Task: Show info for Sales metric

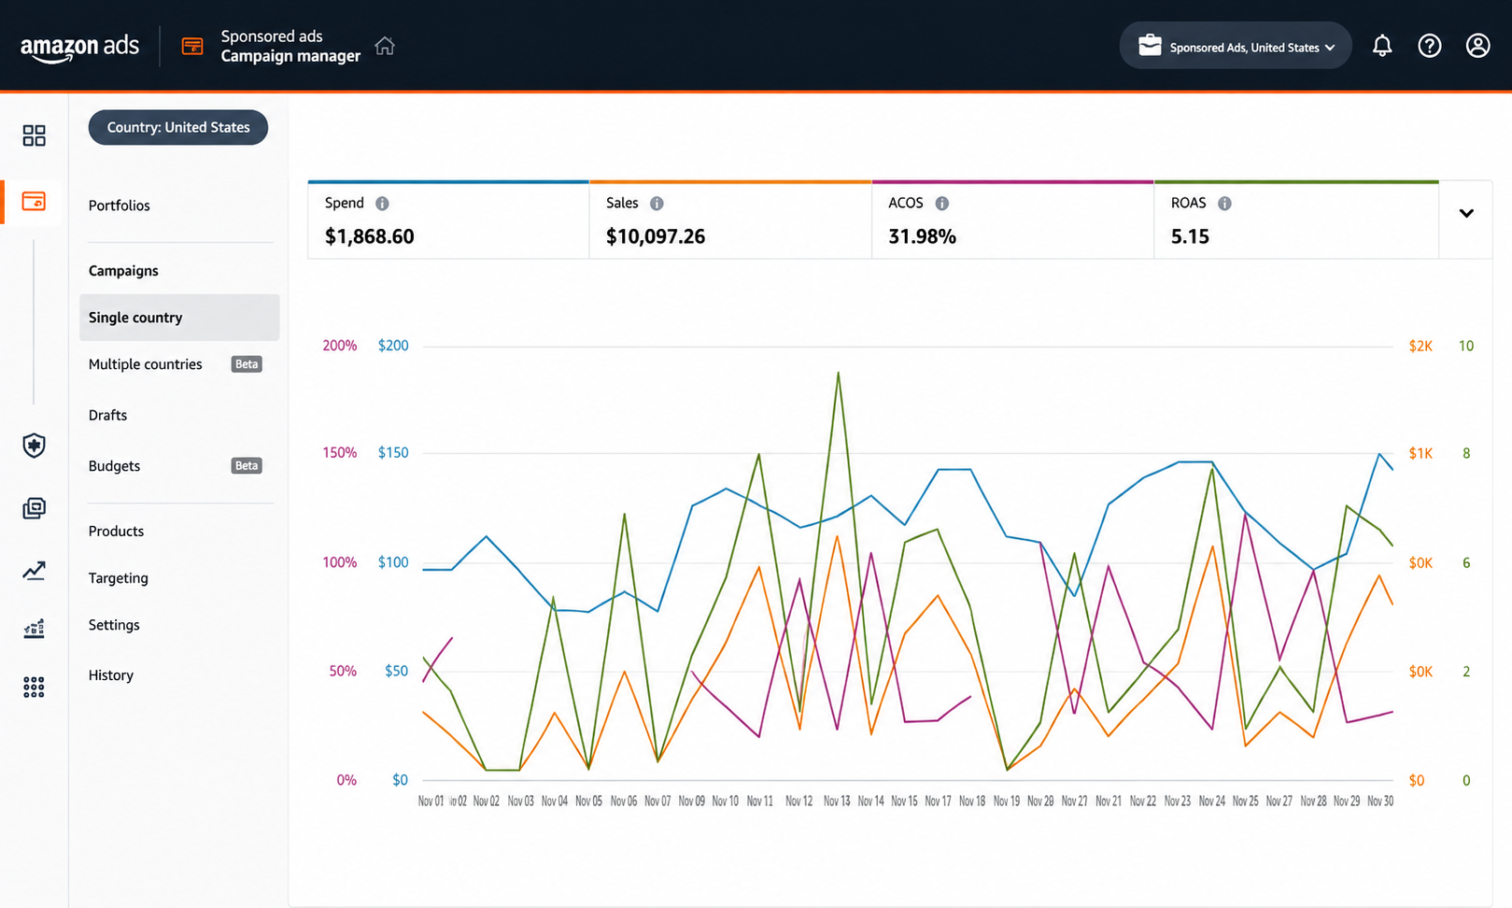Action: pos(657,204)
